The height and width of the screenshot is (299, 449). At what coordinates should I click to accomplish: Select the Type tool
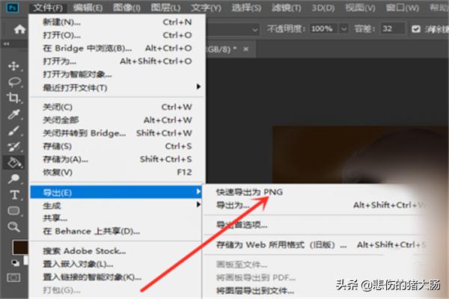click(14, 195)
